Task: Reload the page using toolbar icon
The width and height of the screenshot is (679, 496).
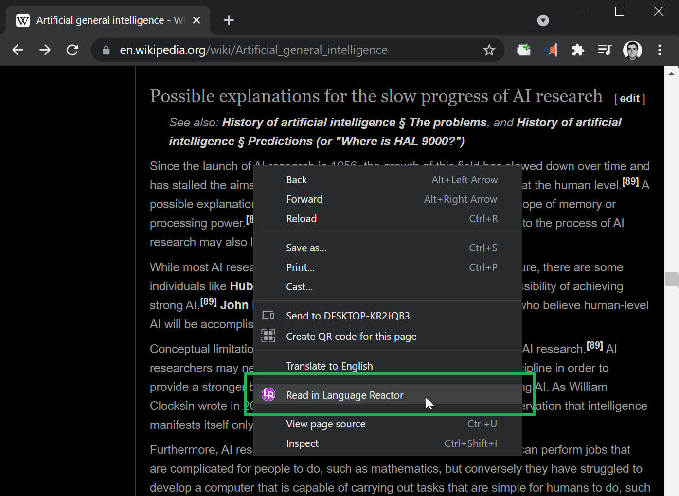Action: click(72, 50)
